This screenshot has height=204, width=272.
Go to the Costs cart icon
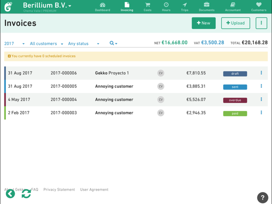pyautogui.click(x=147, y=5)
